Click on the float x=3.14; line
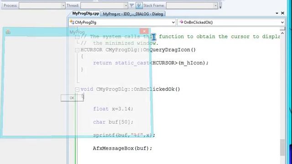This screenshot has height=164, width=292. click(113, 109)
